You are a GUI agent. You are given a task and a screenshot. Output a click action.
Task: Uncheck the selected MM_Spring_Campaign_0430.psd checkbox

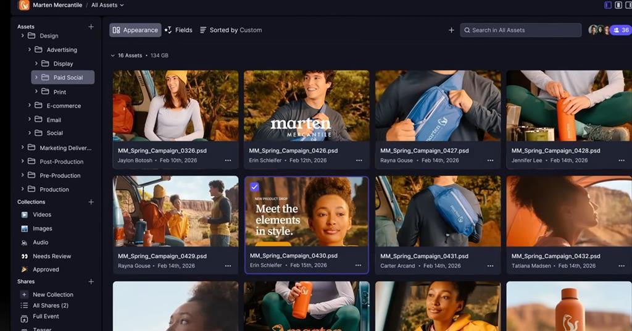(254, 186)
